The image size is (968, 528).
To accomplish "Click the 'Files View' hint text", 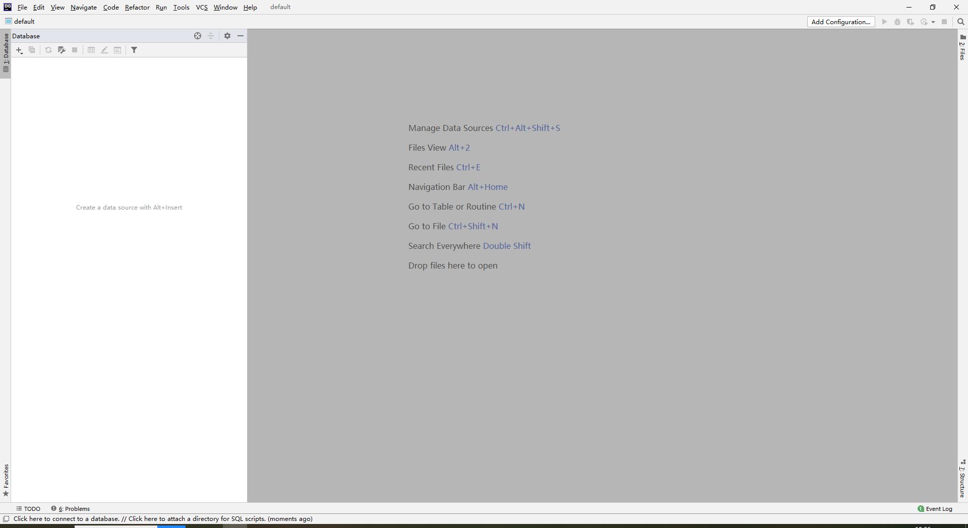I will tap(427, 148).
